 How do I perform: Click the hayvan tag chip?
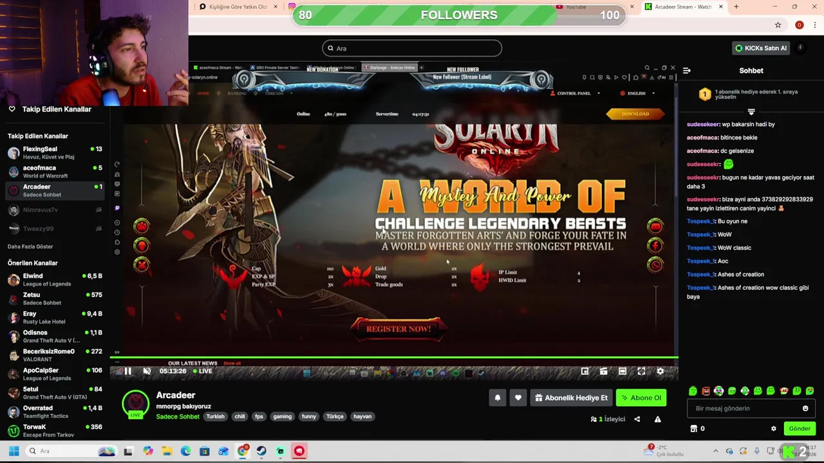362,417
